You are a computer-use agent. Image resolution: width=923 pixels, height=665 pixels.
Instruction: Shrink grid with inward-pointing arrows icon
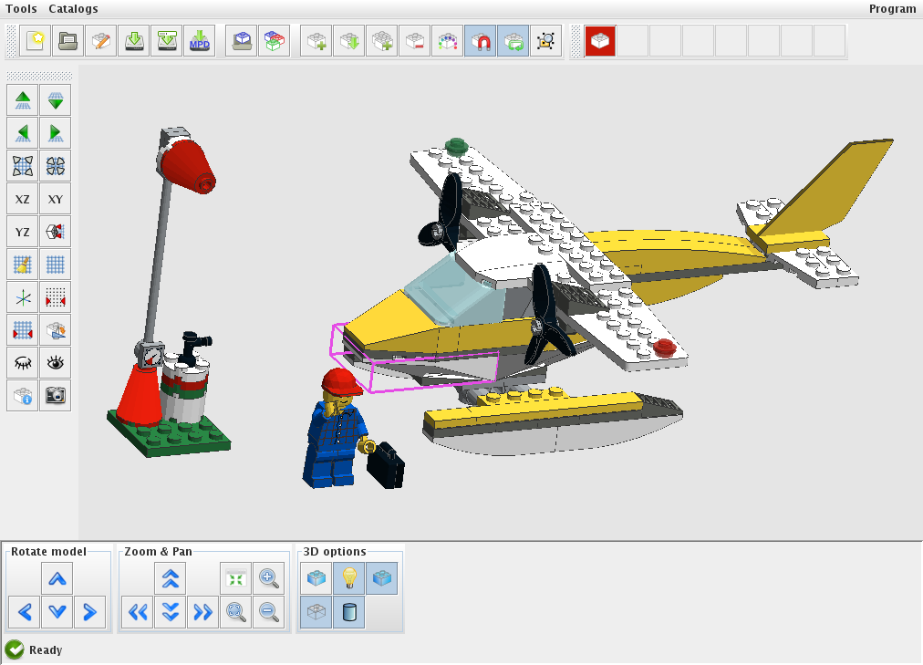(x=56, y=166)
